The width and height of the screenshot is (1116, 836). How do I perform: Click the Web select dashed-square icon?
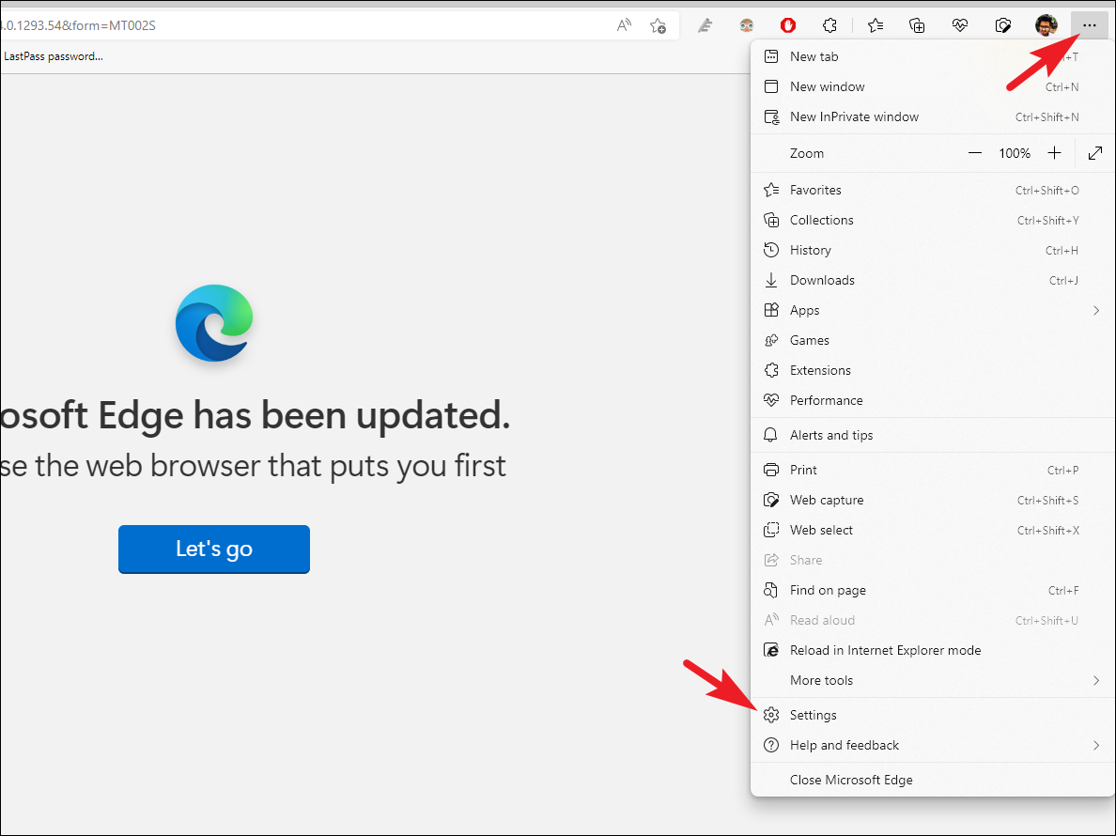tap(771, 530)
